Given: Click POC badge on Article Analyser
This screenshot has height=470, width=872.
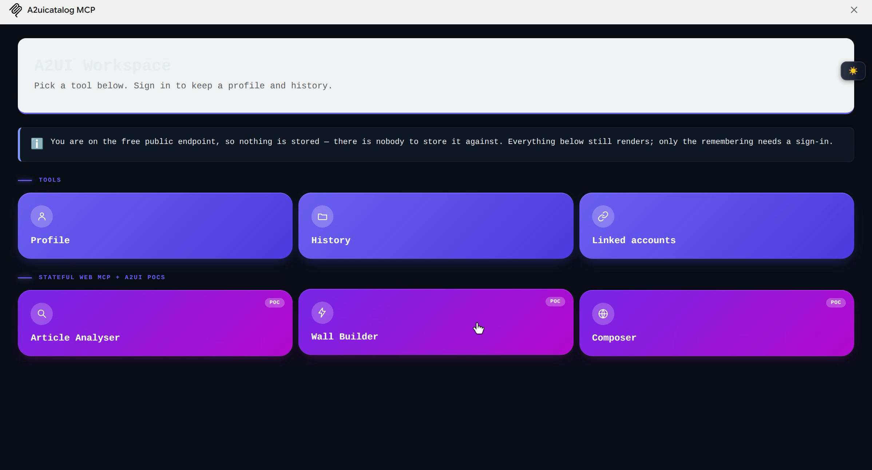Looking at the screenshot, I should click(x=274, y=302).
